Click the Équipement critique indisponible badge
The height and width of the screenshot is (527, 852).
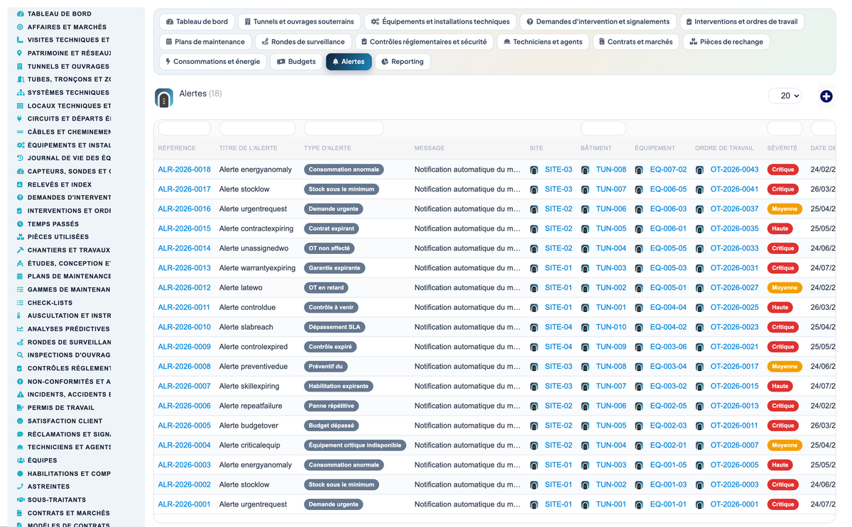pos(355,445)
